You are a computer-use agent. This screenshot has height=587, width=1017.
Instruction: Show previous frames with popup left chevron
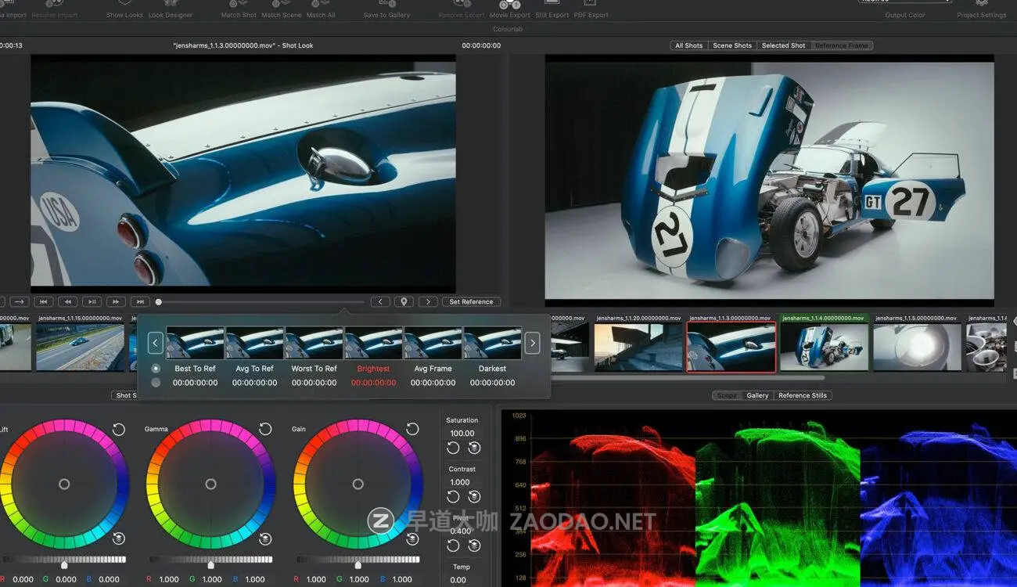pyautogui.click(x=156, y=343)
